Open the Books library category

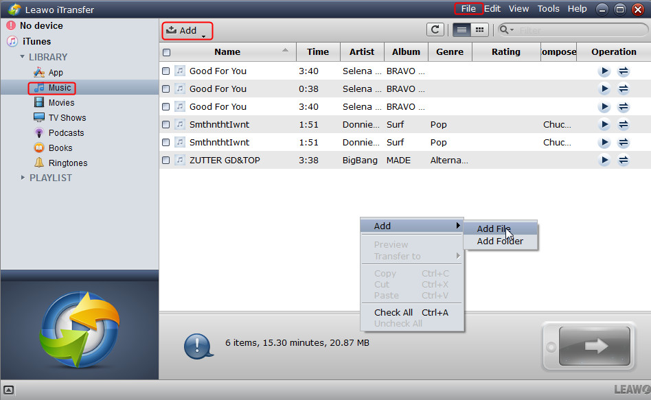(x=53, y=148)
